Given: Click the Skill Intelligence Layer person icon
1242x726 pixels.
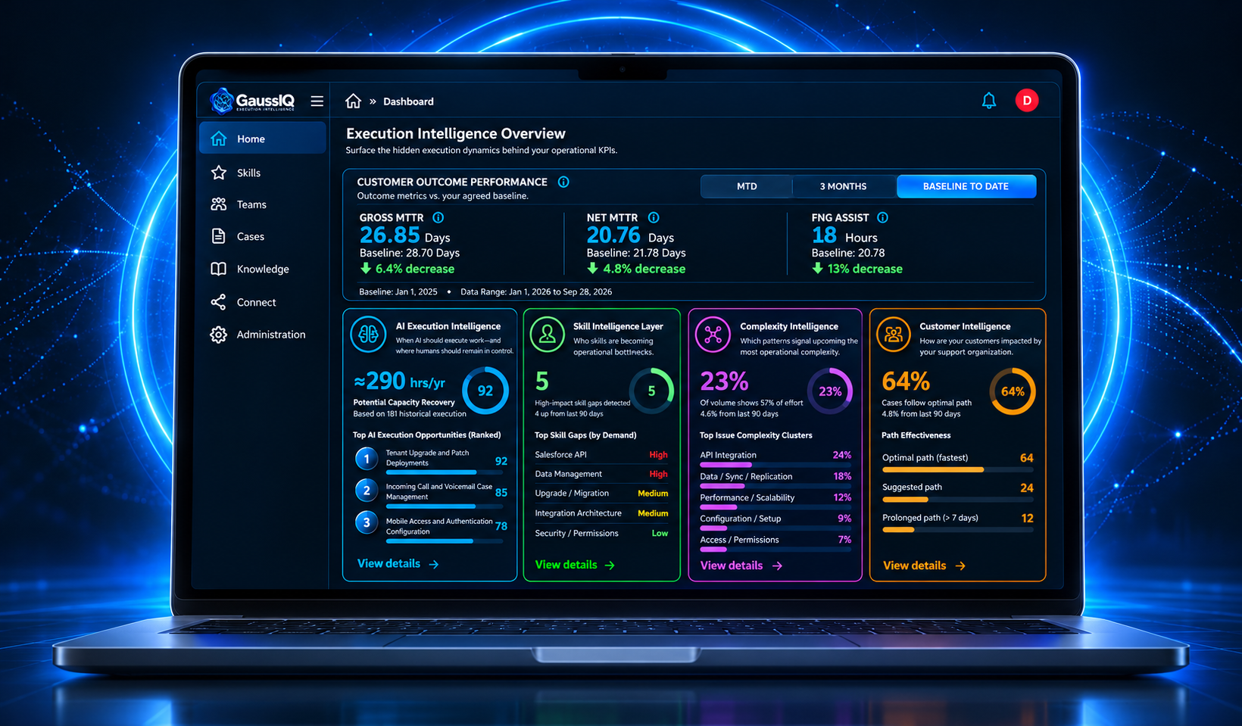Looking at the screenshot, I should (547, 335).
